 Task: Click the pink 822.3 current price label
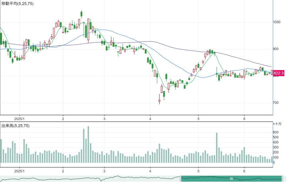(278, 73)
